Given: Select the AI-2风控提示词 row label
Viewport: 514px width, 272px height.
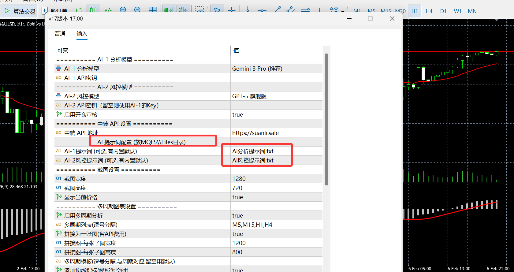Looking at the screenshot, I should tap(106, 160).
